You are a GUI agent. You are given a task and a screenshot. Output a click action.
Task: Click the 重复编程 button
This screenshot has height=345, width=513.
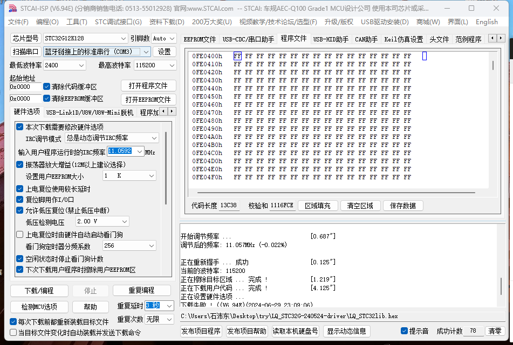[x=142, y=290]
